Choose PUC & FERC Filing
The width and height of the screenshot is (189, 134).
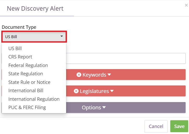[27, 108]
